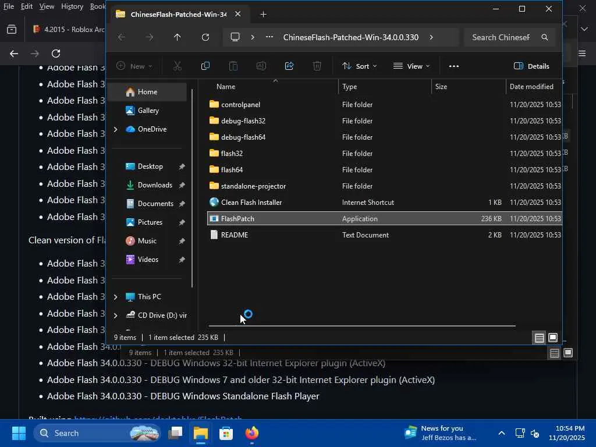
Task: Click the Copy icon in Explorer toolbar
Action: 205,66
